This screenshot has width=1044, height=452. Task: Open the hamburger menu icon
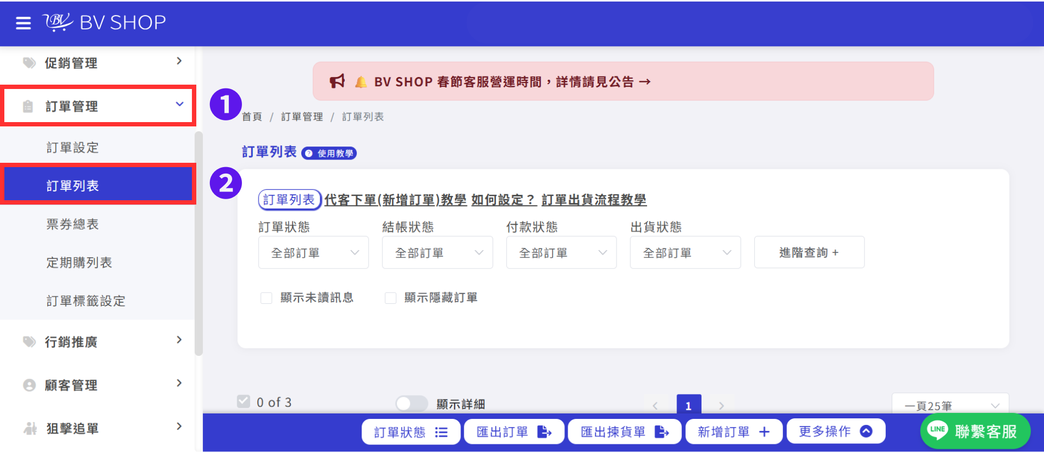(x=23, y=23)
